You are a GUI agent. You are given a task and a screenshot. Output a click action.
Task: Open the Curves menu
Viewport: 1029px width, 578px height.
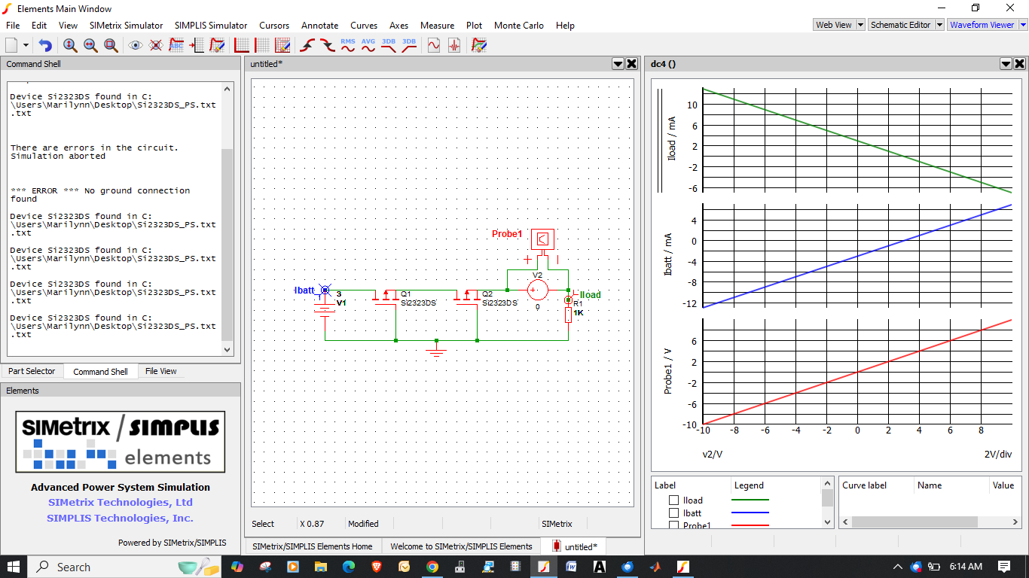click(364, 25)
